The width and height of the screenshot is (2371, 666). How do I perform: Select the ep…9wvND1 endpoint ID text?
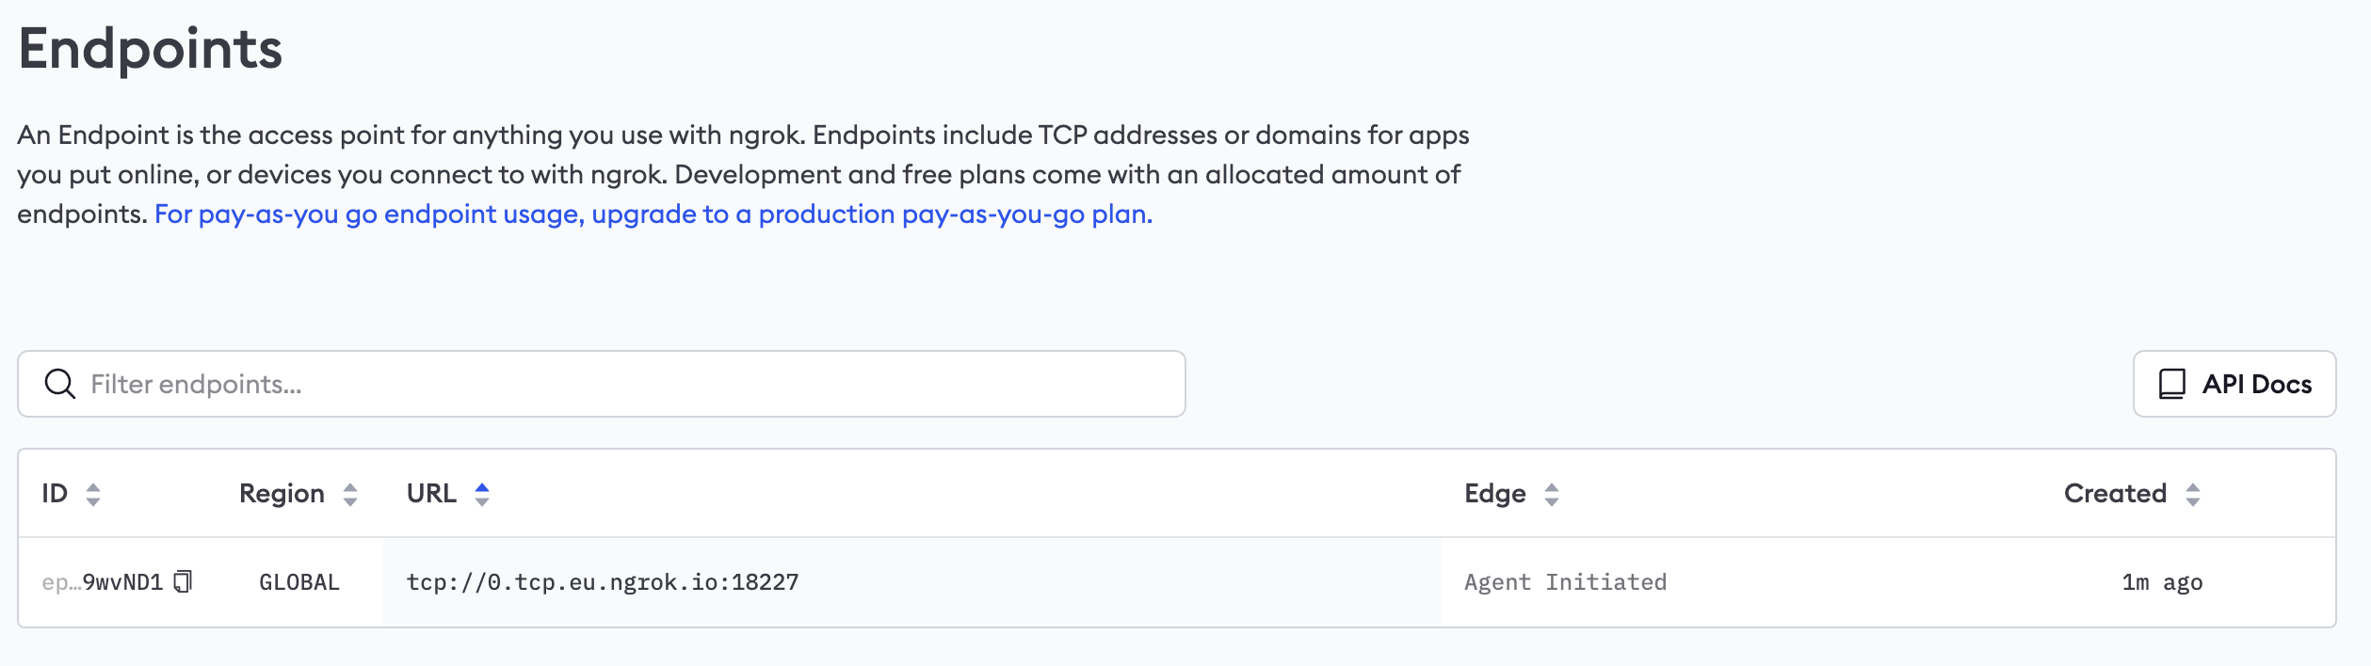pos(103,582)
